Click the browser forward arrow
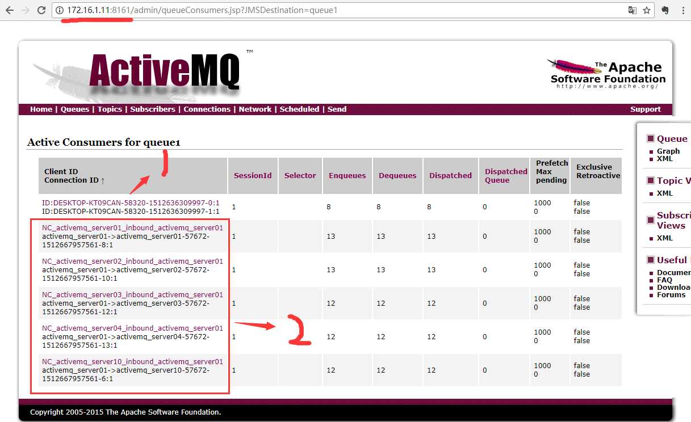Image resolution: width=691 pixels, height=422 pixels. point(26,10)
